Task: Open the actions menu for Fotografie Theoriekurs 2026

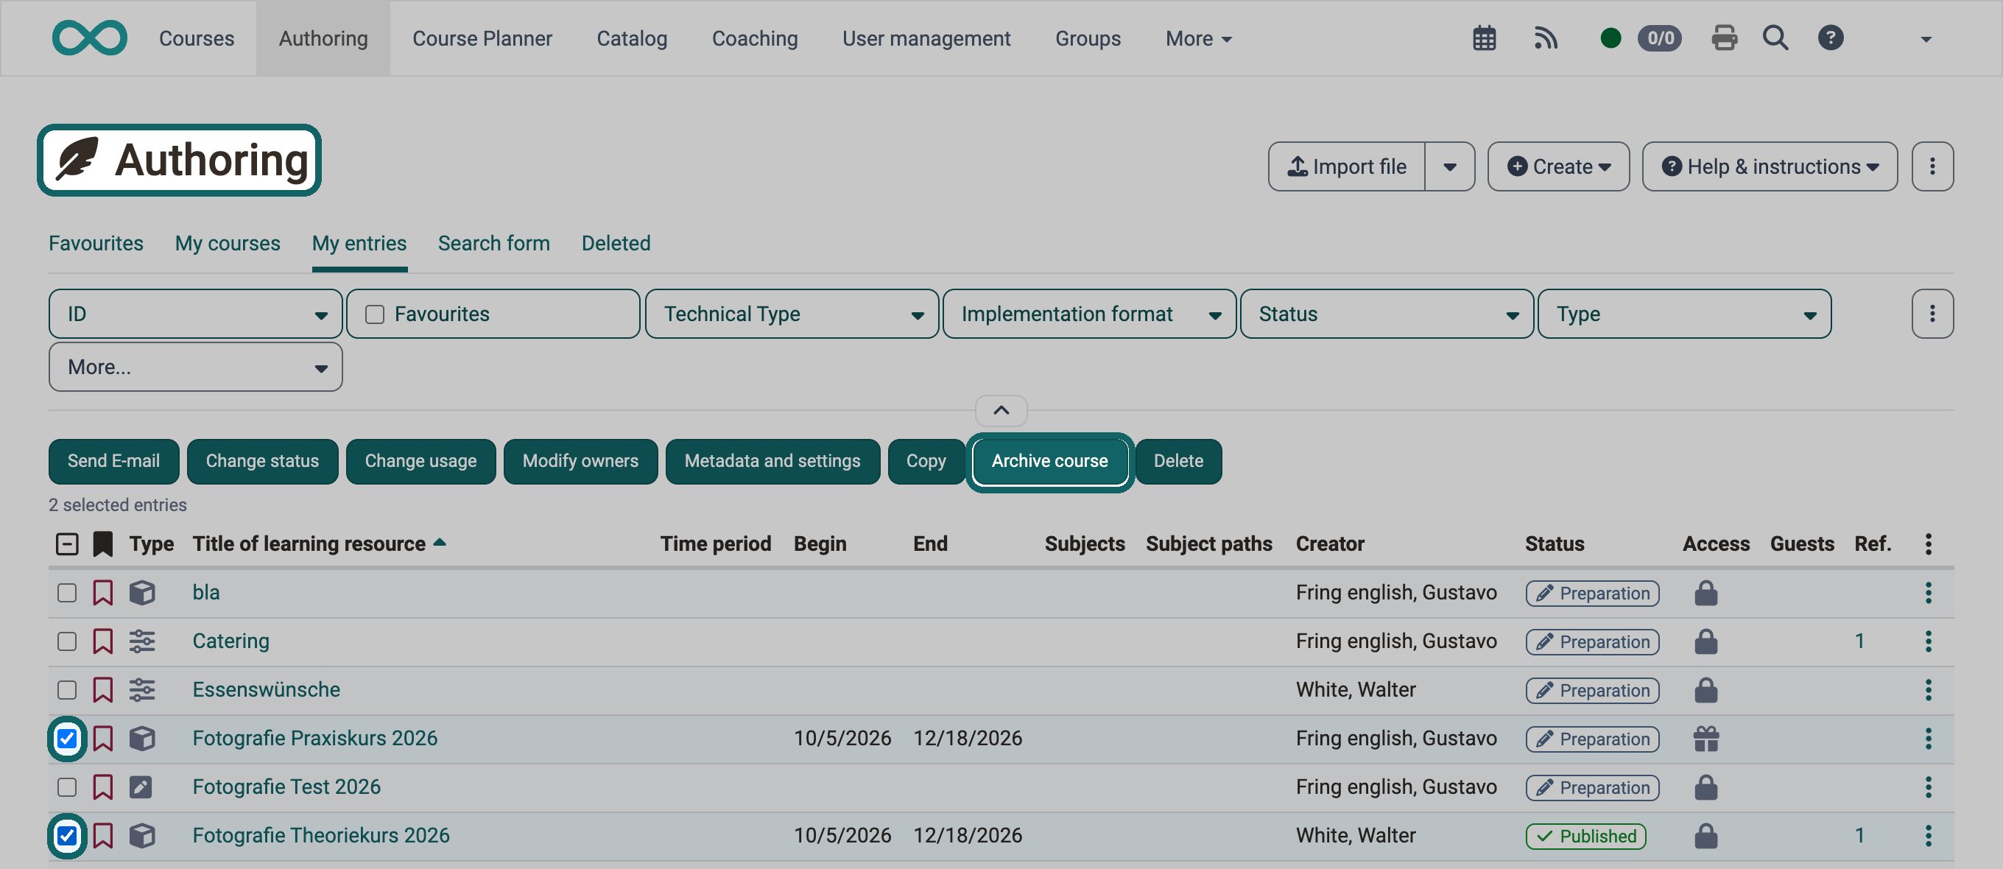Action: point(1929,836)
